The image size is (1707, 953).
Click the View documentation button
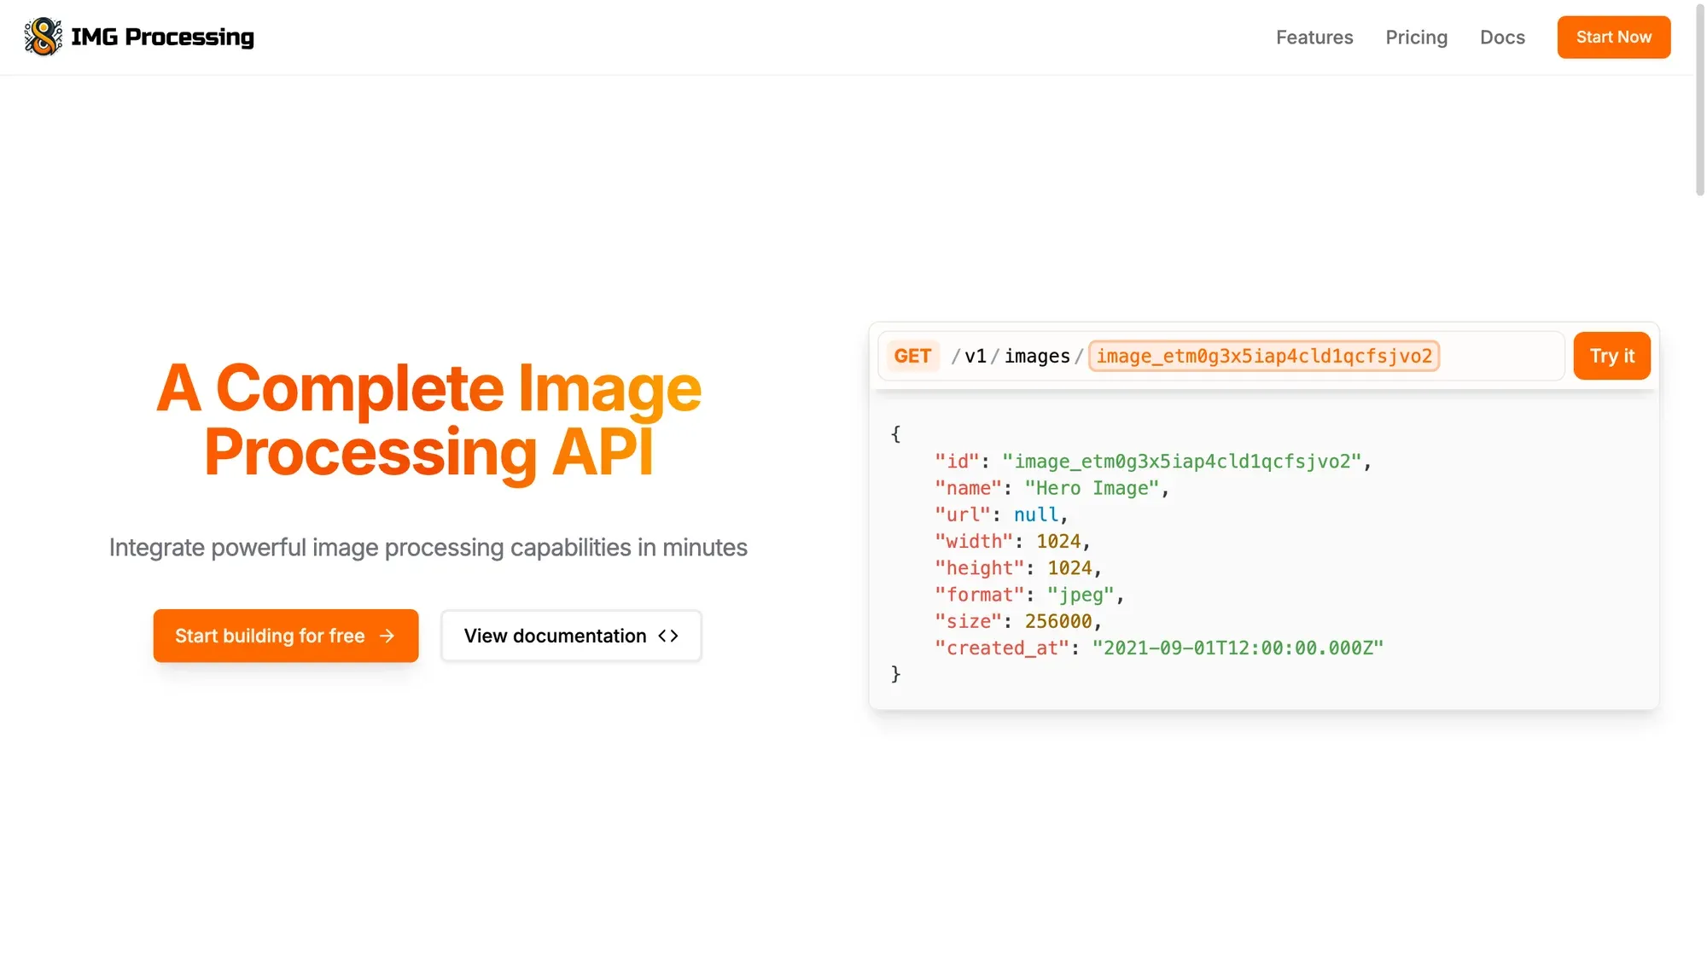point(570,636)
